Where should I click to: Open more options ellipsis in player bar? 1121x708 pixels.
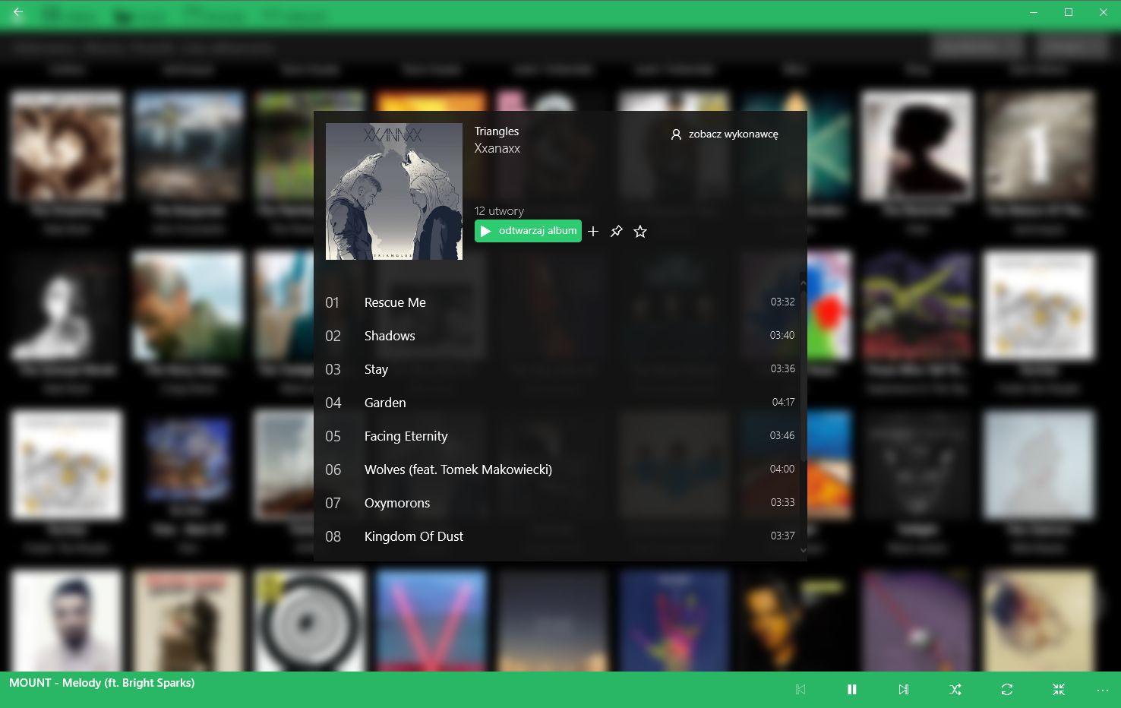click(x=1103, y=690)
